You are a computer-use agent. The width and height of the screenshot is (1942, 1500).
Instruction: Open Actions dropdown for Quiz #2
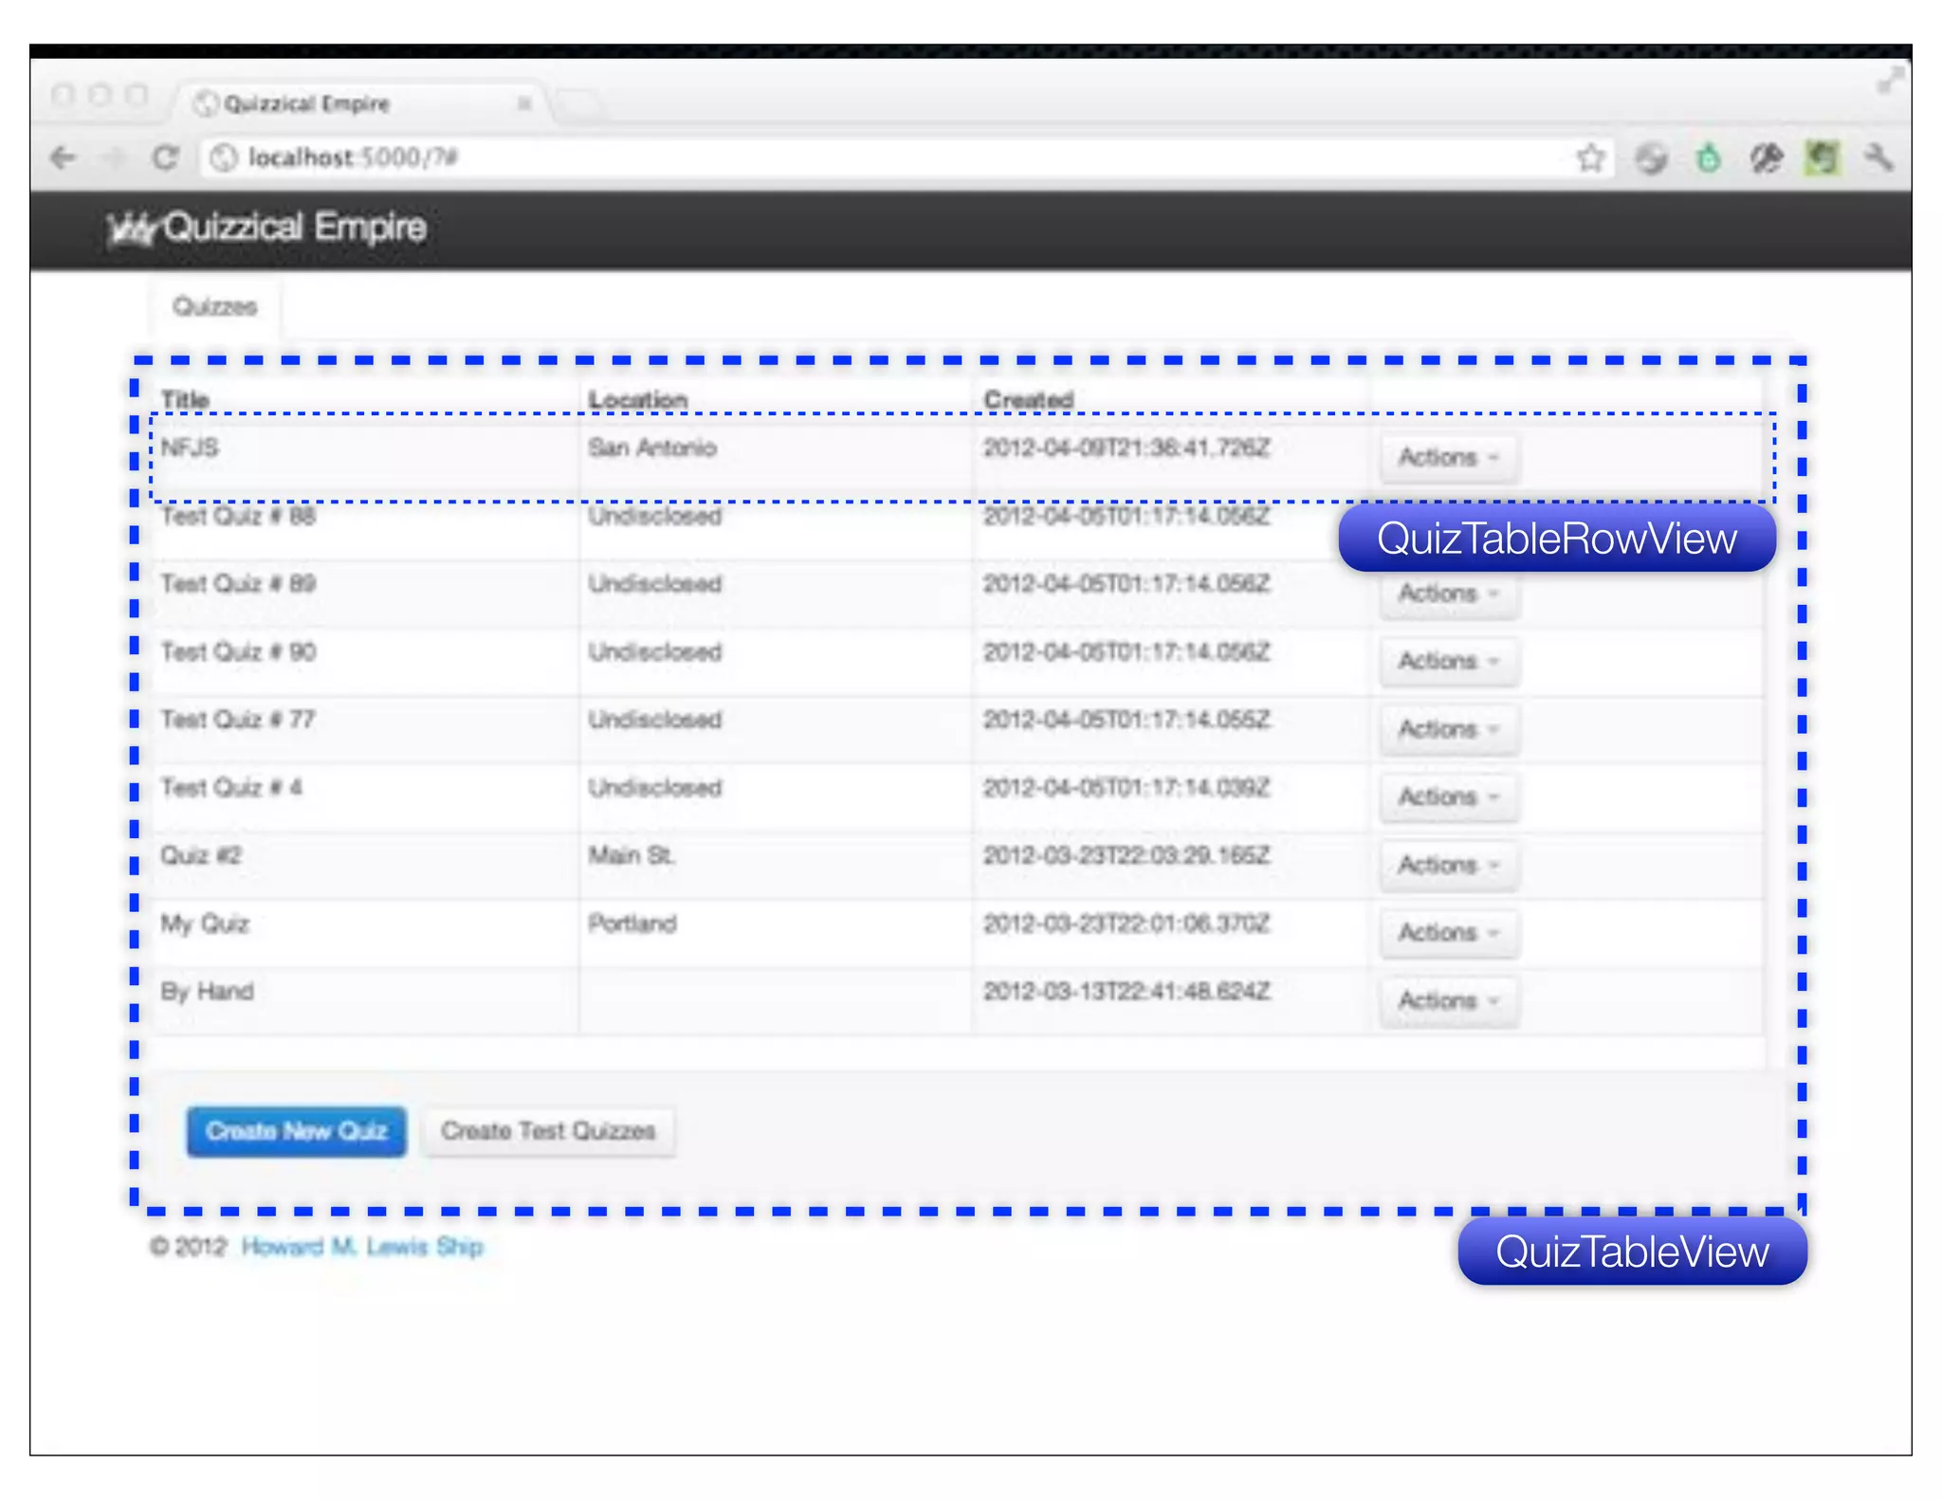click(1448, 865)
